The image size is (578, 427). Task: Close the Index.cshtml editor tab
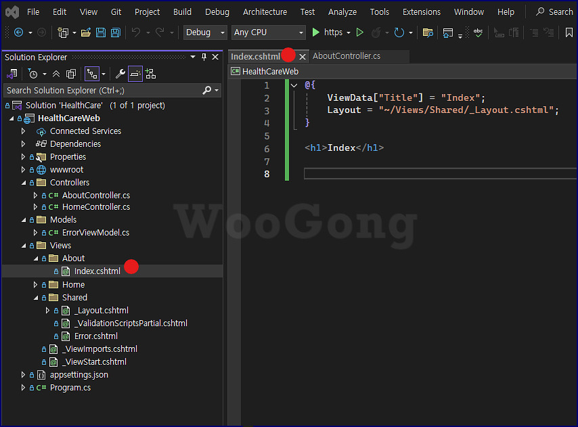(303, 57)
